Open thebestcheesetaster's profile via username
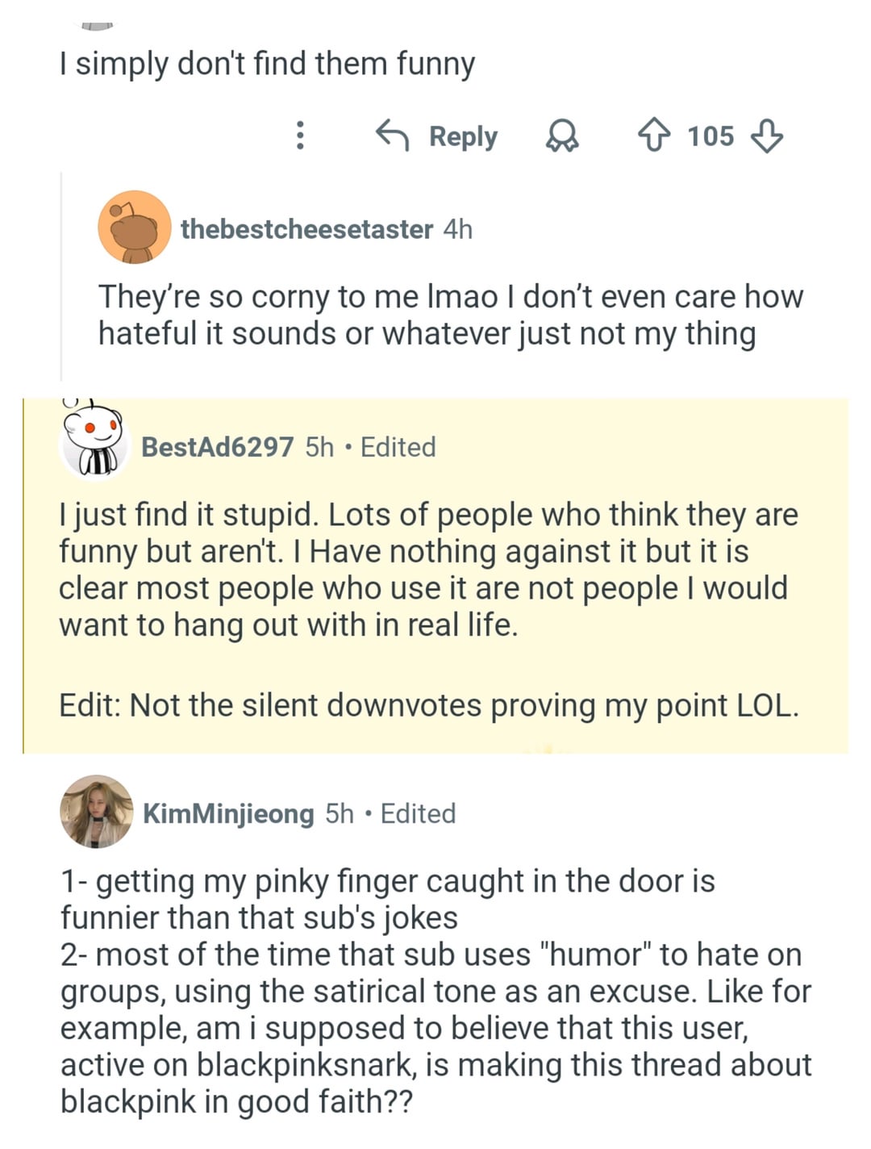The height and width of the screenshot is (1149, 871). (306, 229)
